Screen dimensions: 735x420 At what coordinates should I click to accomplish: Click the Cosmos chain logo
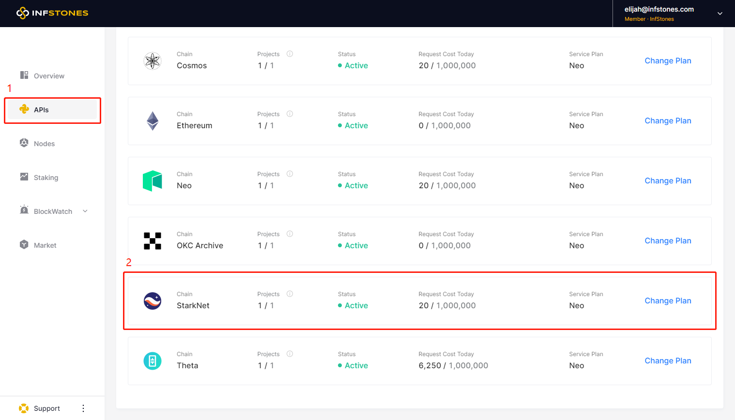coord(153,61)
